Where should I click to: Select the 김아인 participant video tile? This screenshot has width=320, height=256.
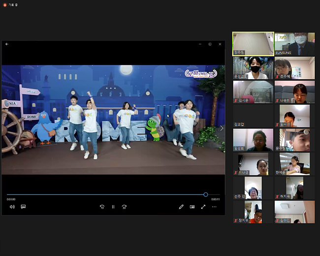pyautogui.click(x=294, y=212)
